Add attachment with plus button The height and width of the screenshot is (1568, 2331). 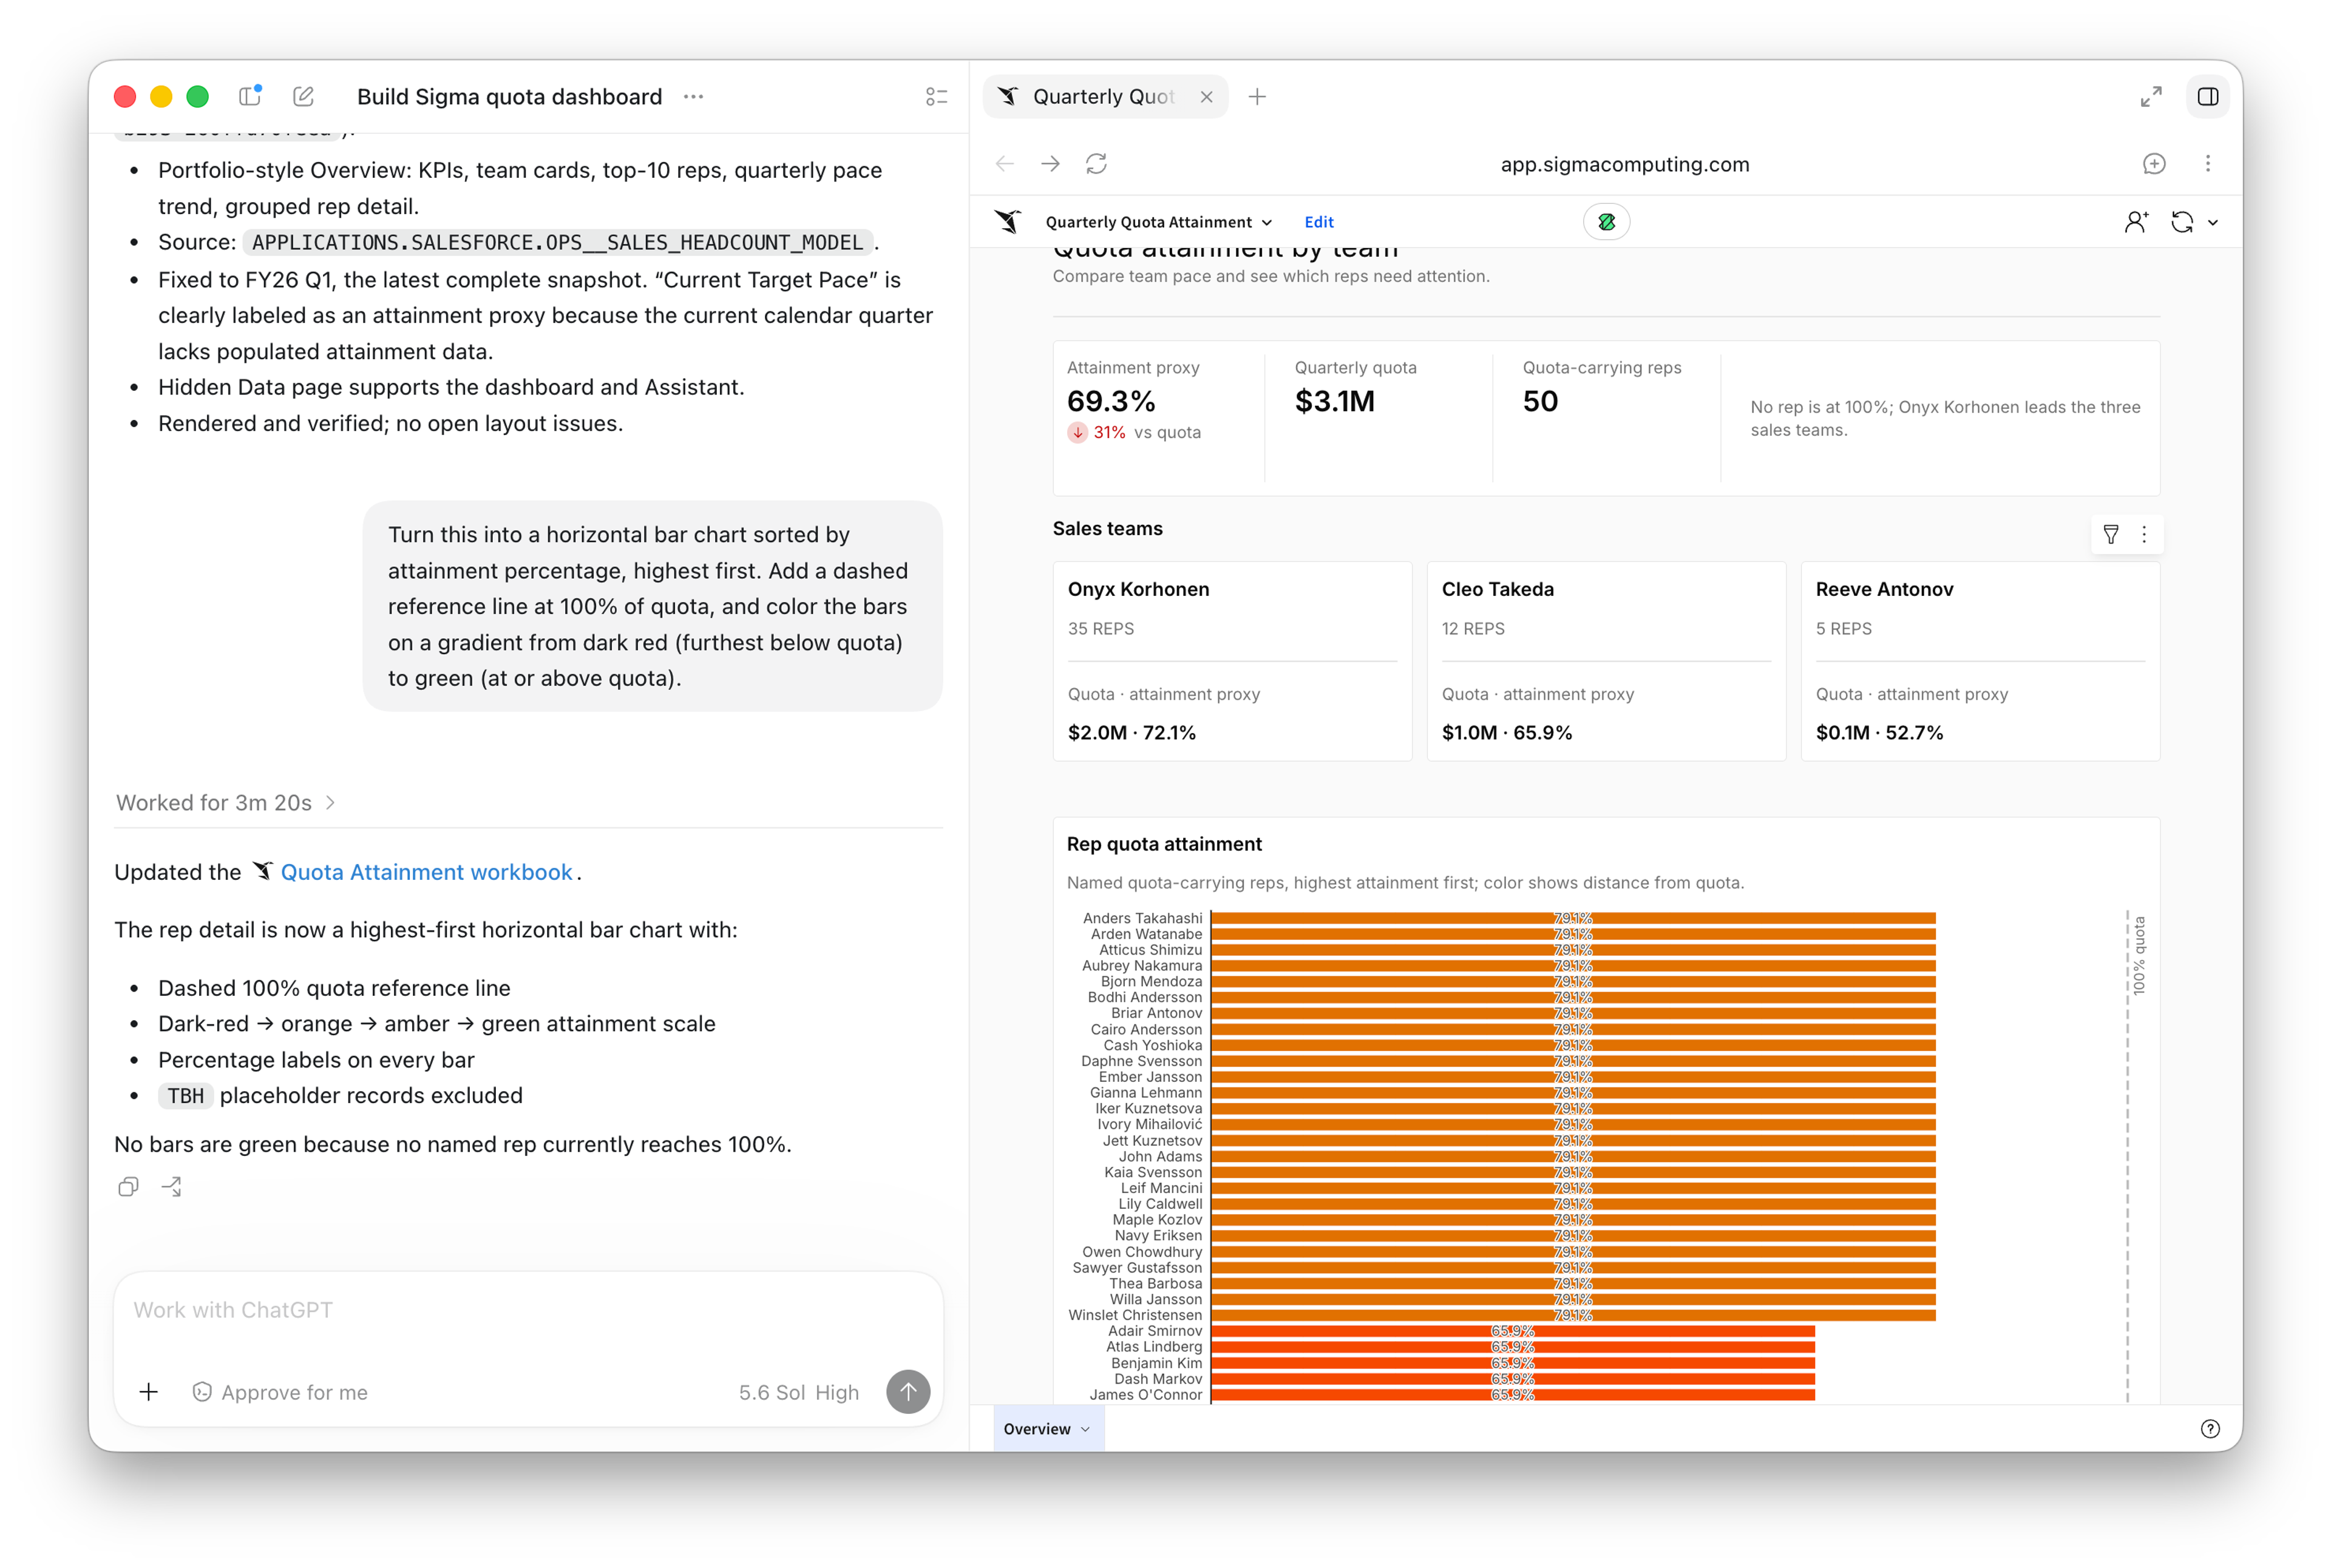click(148, 1391)
